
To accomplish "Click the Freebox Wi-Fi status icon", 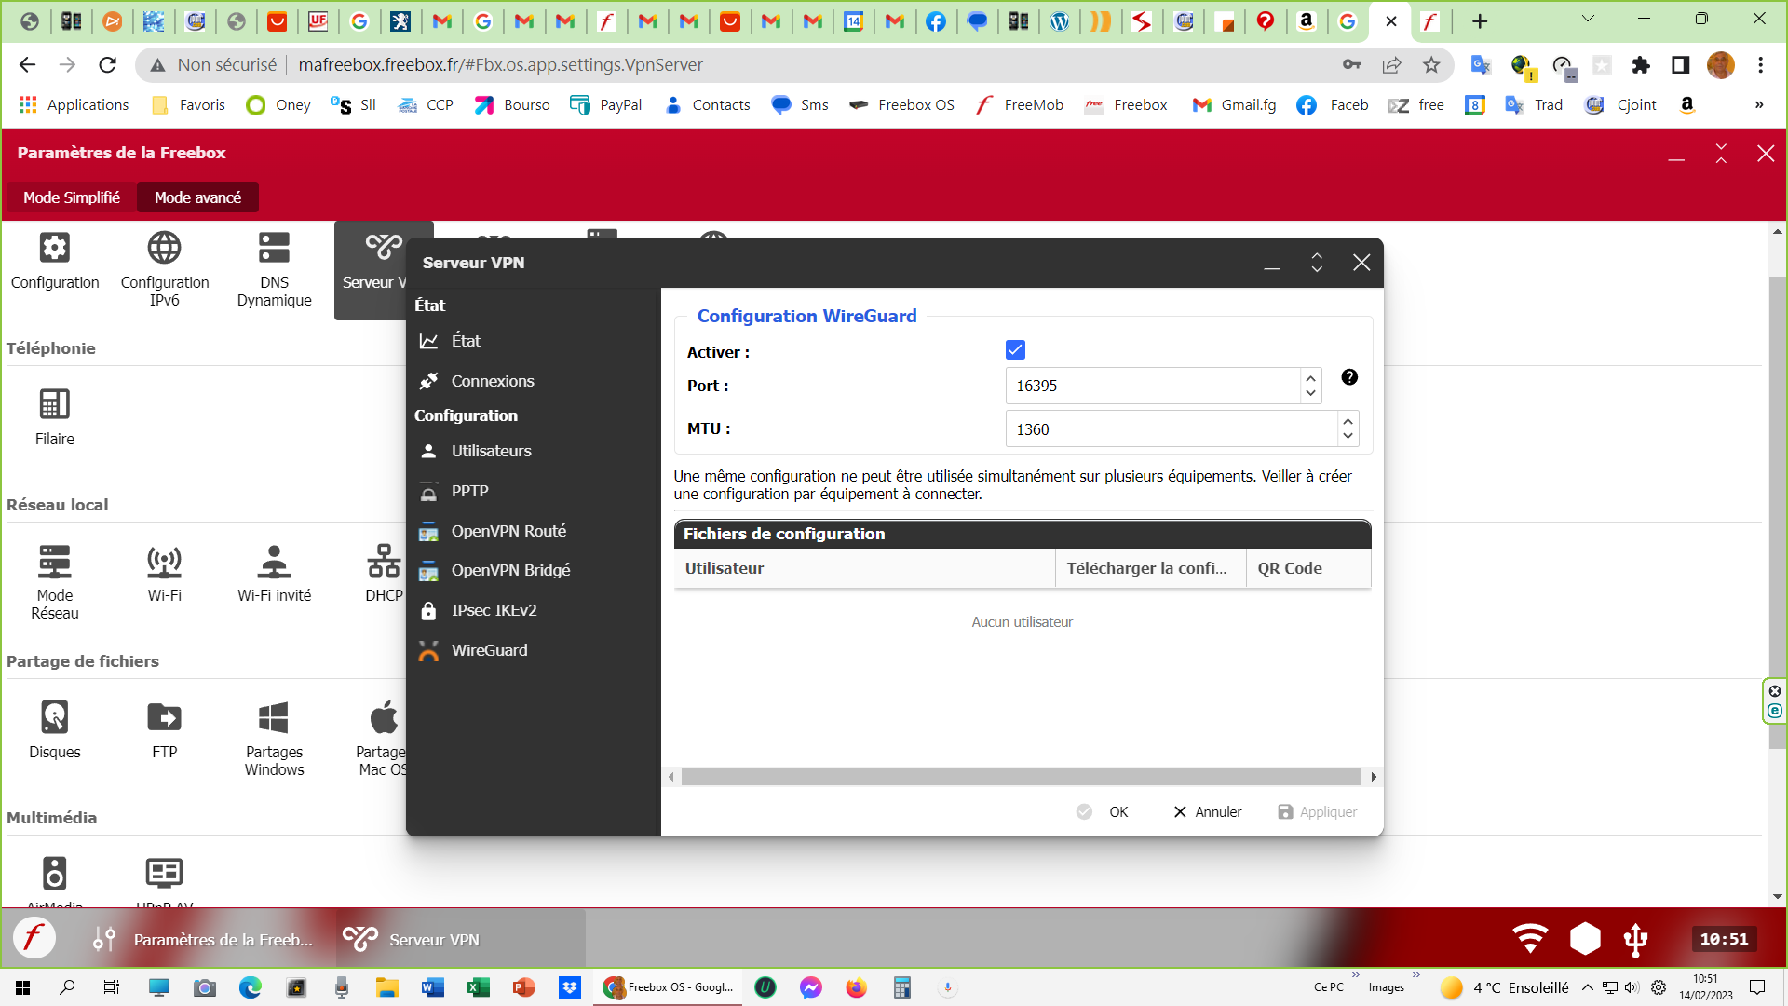I will pyautogui.click(x=1530, y=938).
